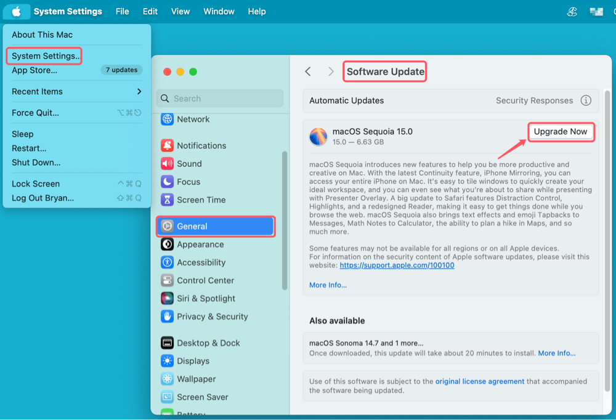Open the Network settings icon

pos(167,119)
